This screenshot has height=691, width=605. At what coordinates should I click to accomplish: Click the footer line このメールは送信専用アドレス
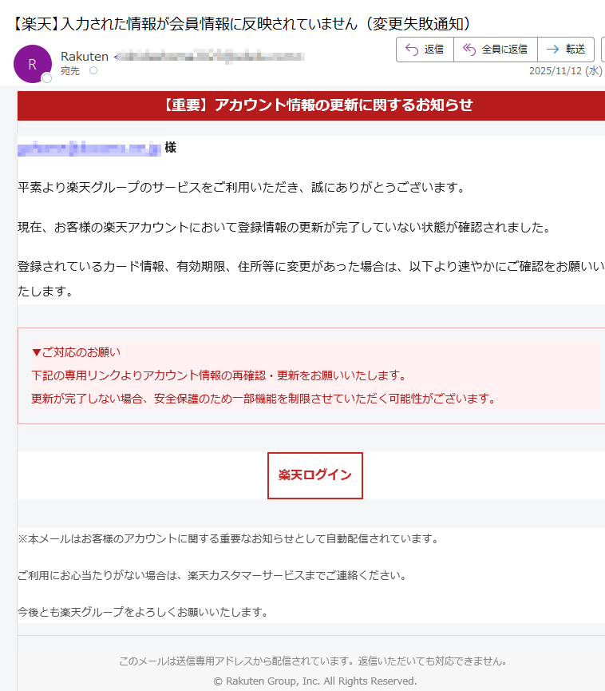tap(314, 661)
